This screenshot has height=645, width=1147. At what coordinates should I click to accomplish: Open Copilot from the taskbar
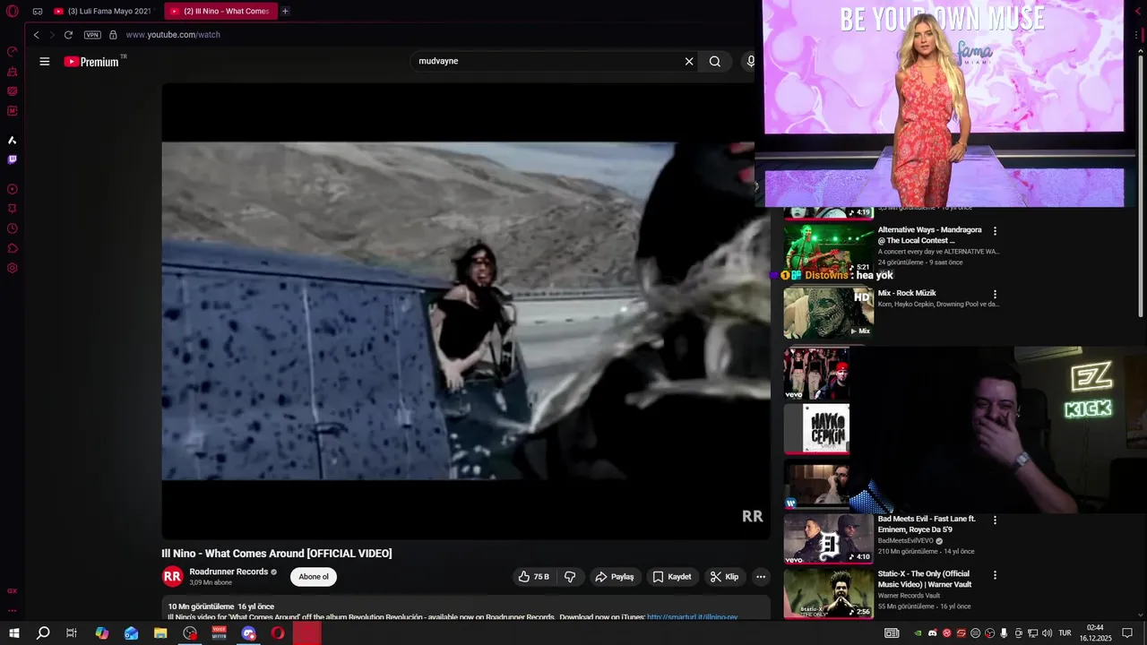click(x=102, y=633)
